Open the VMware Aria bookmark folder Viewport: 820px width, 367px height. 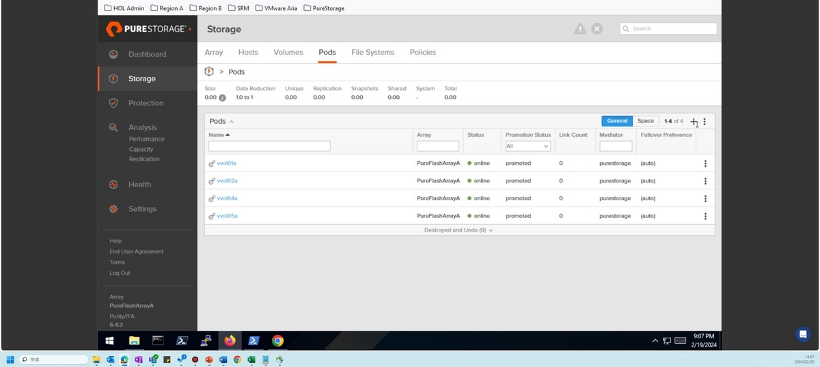point(276,8)
